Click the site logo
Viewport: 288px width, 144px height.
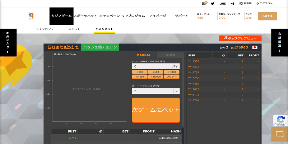tap(31, 16)
